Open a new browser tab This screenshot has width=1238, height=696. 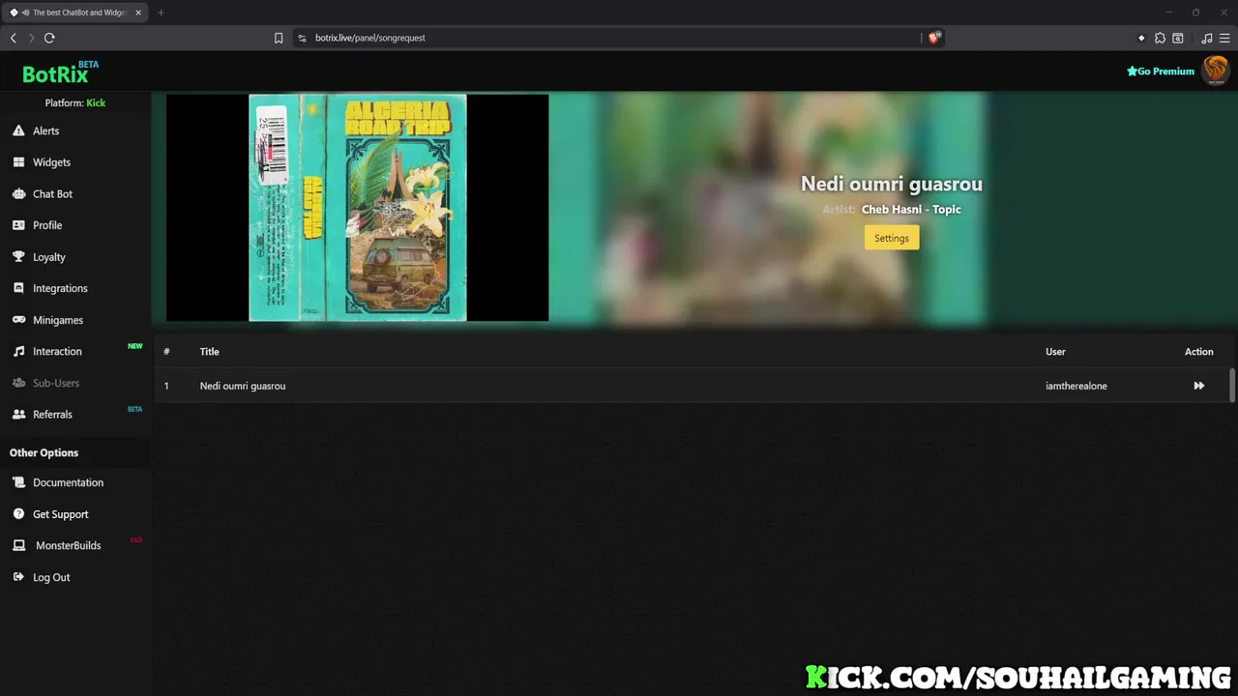coord(161,13)
